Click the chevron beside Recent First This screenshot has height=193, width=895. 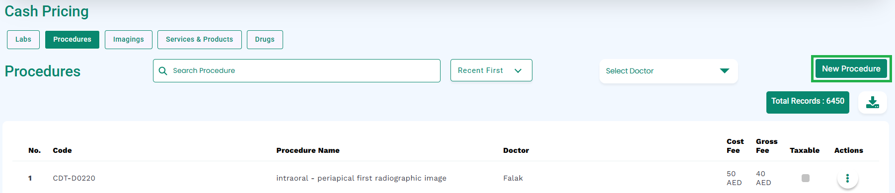point(518,71)
